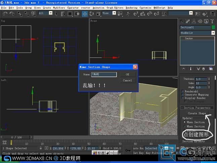
Task: Enable the Generate Mapping checkbox
Action: [x=182, y=95]
